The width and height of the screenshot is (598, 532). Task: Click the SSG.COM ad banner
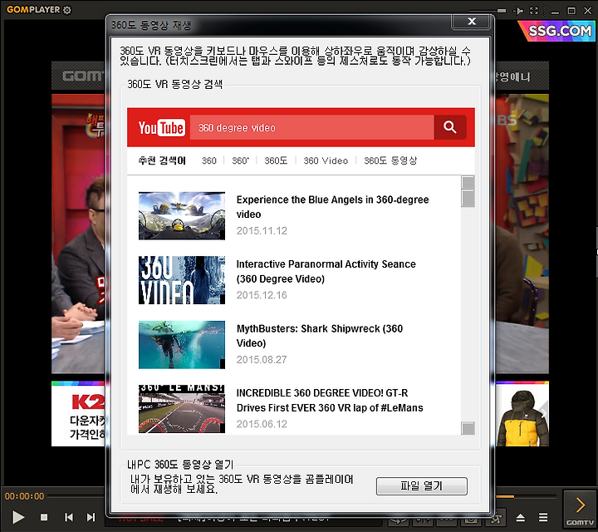(x=557, y=31)
